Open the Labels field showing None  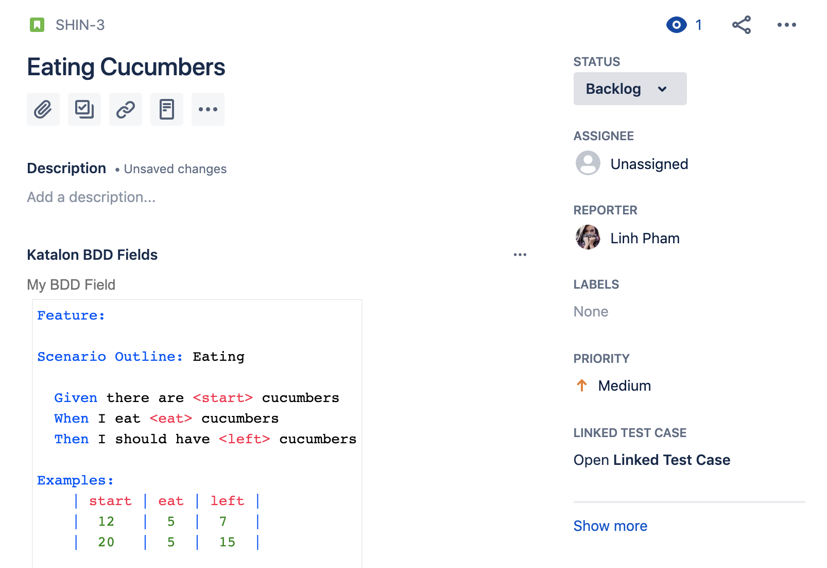[591, 311]
